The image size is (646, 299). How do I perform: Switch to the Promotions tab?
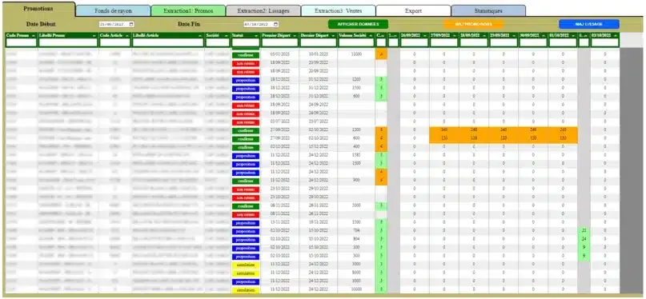tap(38, 9)
